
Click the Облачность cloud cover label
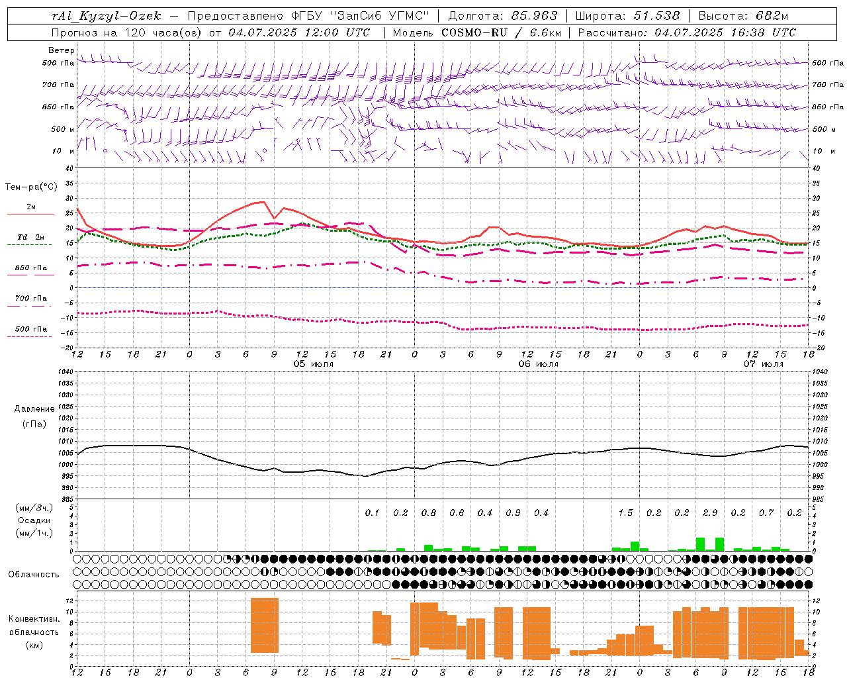[x=34, y=574]
